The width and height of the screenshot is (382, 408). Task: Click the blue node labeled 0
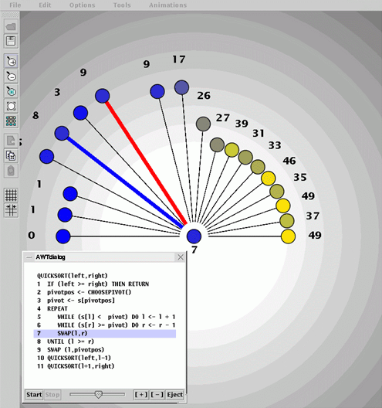click(63, 236)
